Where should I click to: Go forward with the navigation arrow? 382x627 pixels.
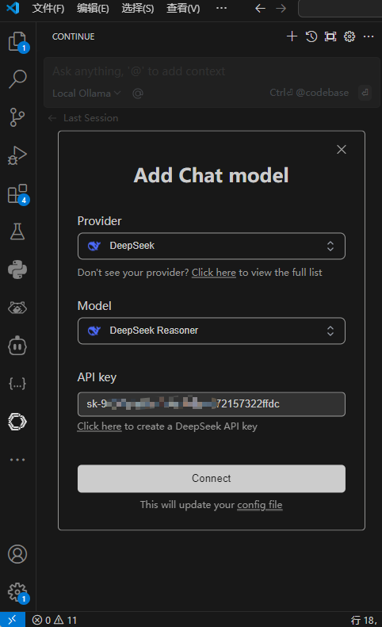coord(281,9)
